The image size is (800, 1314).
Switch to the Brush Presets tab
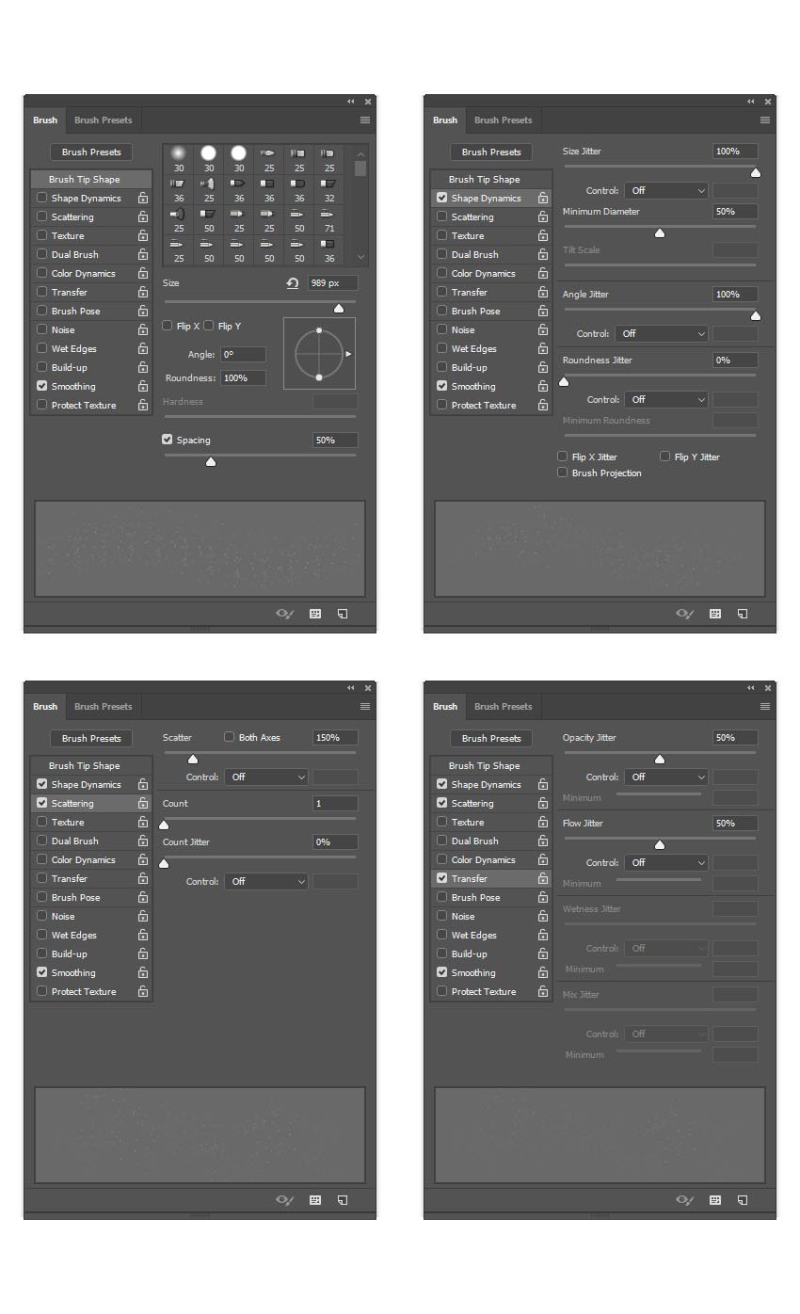click(x=103, y=120)
